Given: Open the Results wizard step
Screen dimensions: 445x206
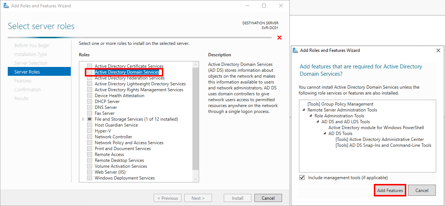Looking at the screenshot, I should point(21,99).
